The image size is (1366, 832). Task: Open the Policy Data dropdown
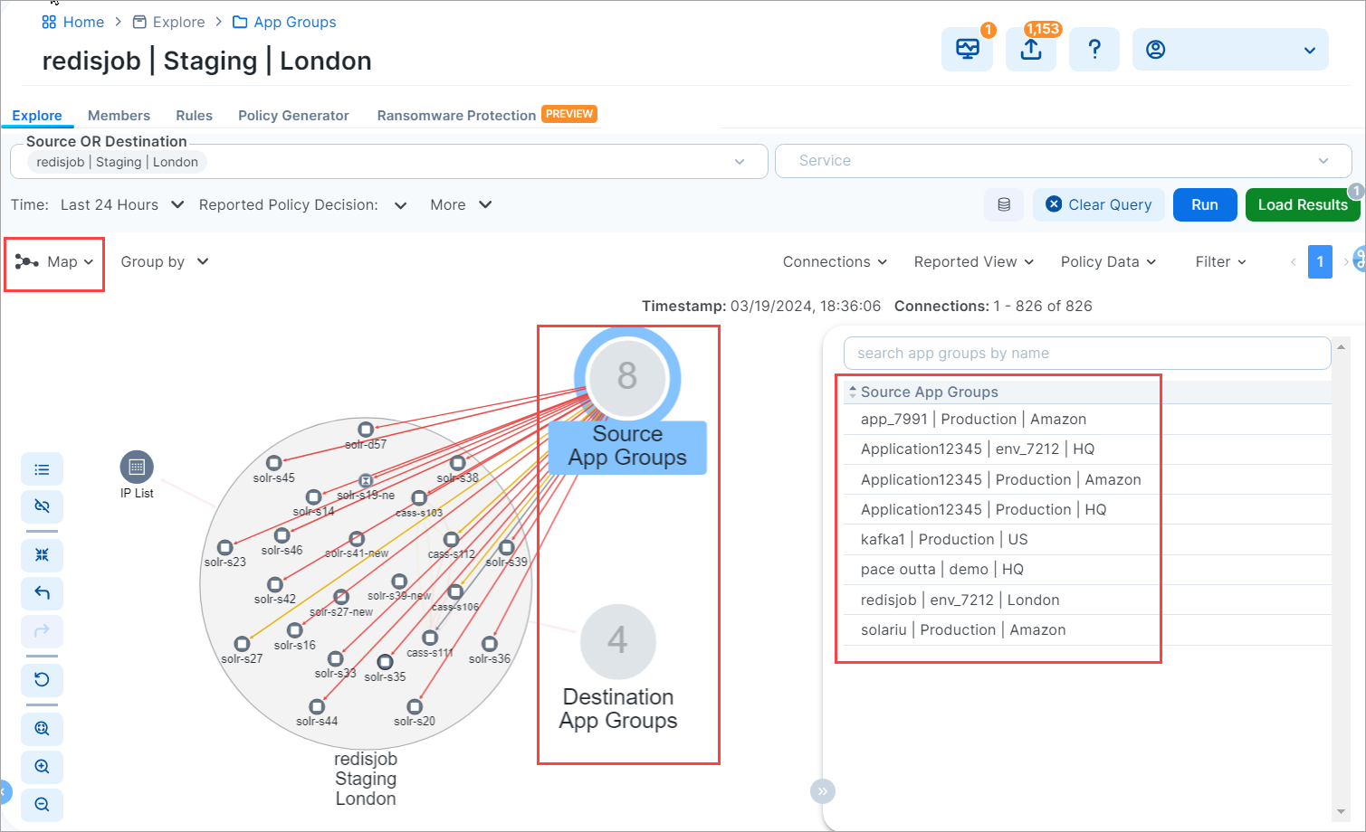(x=1108, y=262)
